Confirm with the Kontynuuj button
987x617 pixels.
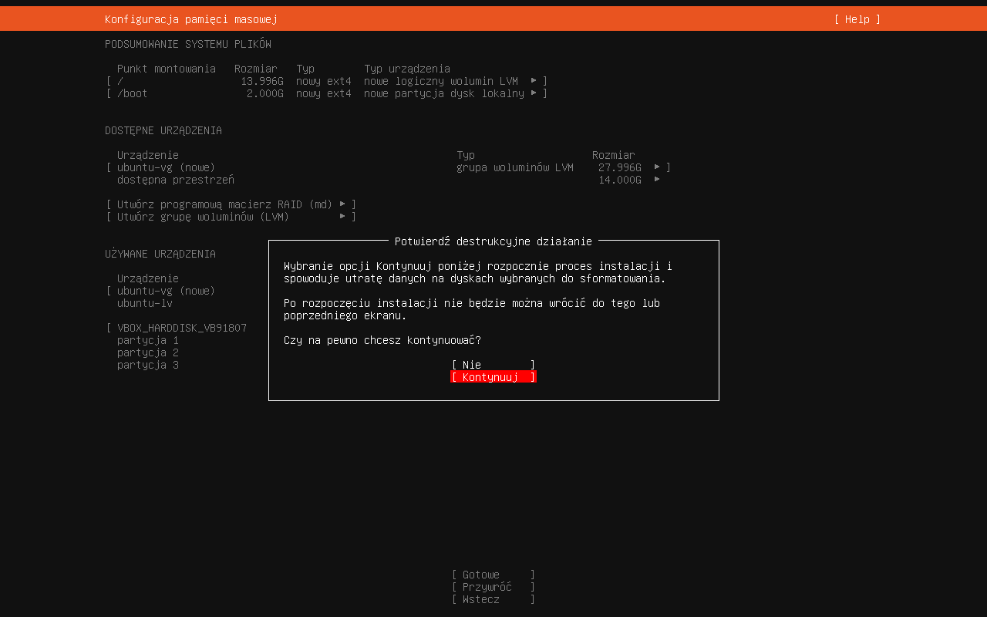point(493,377)
